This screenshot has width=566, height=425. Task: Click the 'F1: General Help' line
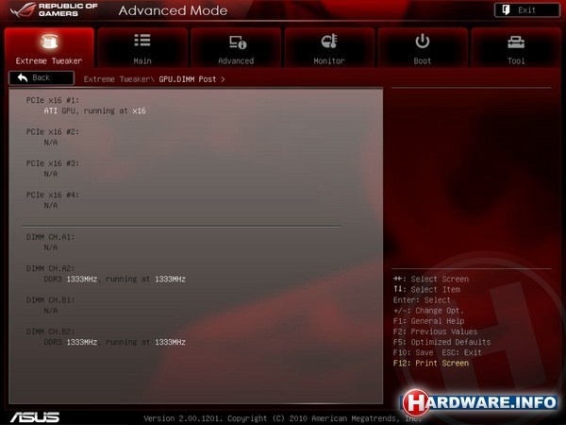point(429,321)
